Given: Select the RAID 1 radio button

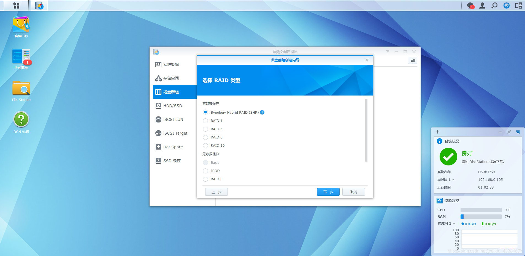Looking at the screenshot, I should pyautogui.click(x=205, y=121).
